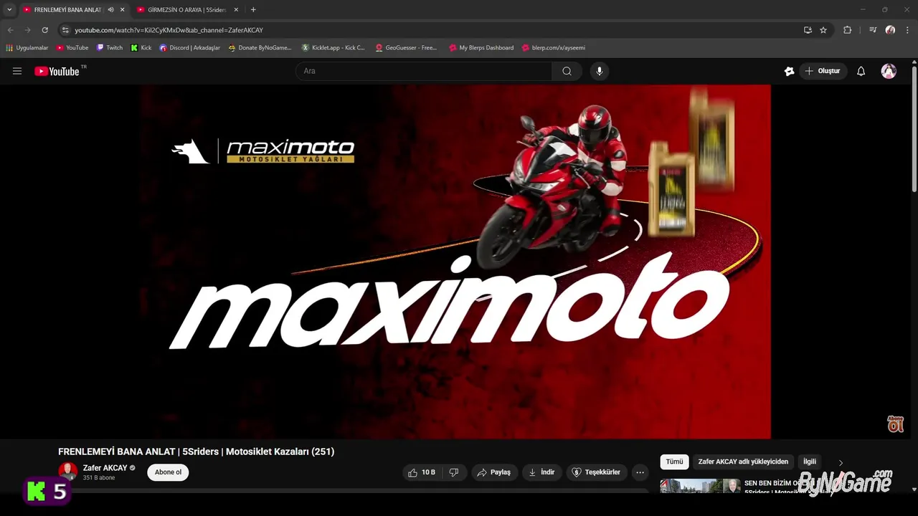Screen dimensions: 918x516
Task: Click the page vertical scrollbar
Action: pos(914,129)
